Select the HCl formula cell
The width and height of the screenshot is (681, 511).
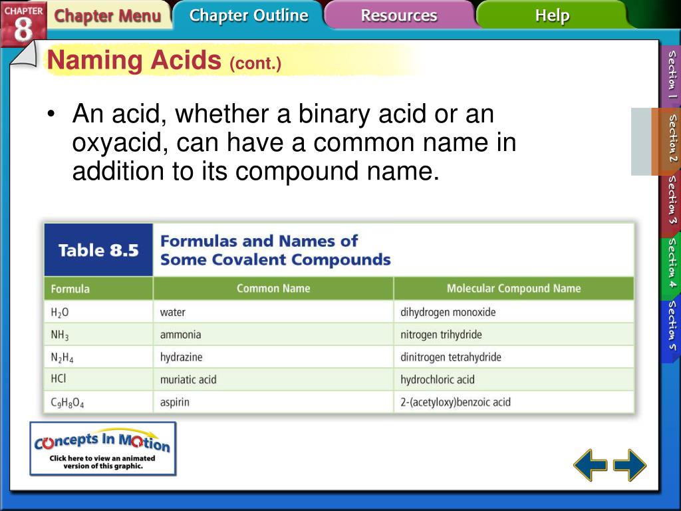coord(98,379)
